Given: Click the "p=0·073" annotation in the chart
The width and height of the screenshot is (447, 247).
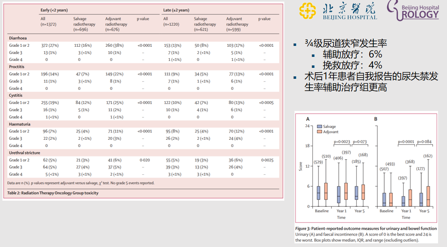Looking at the screenshot, I should tap(360, 142).
